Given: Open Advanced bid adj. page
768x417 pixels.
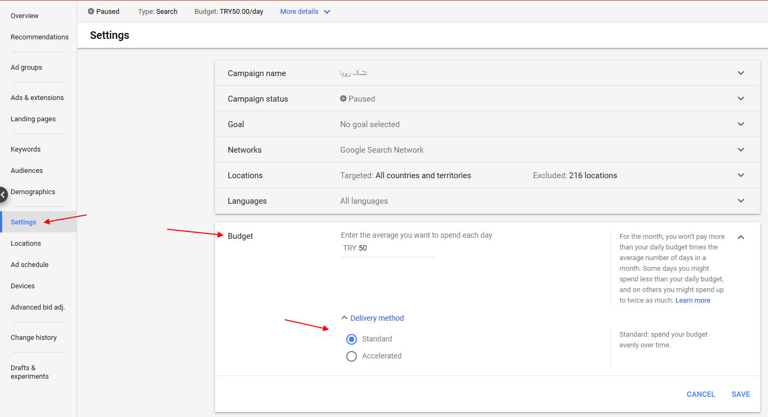Looking at the screenshot, I should tap(38, 307).
